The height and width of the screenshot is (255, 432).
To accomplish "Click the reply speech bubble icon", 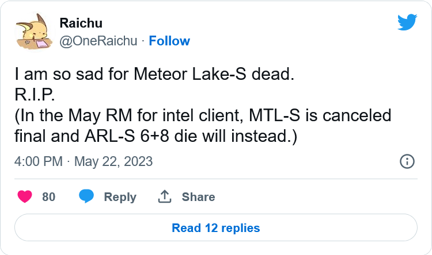I will pos(87,196).
